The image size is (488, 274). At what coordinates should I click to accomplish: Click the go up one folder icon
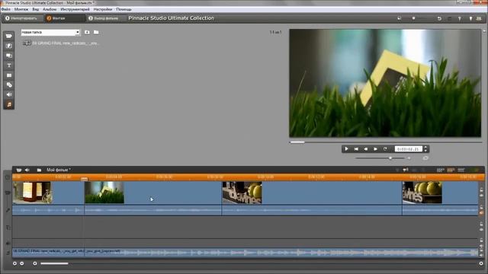pyautogui.click(x=87, y=32)
